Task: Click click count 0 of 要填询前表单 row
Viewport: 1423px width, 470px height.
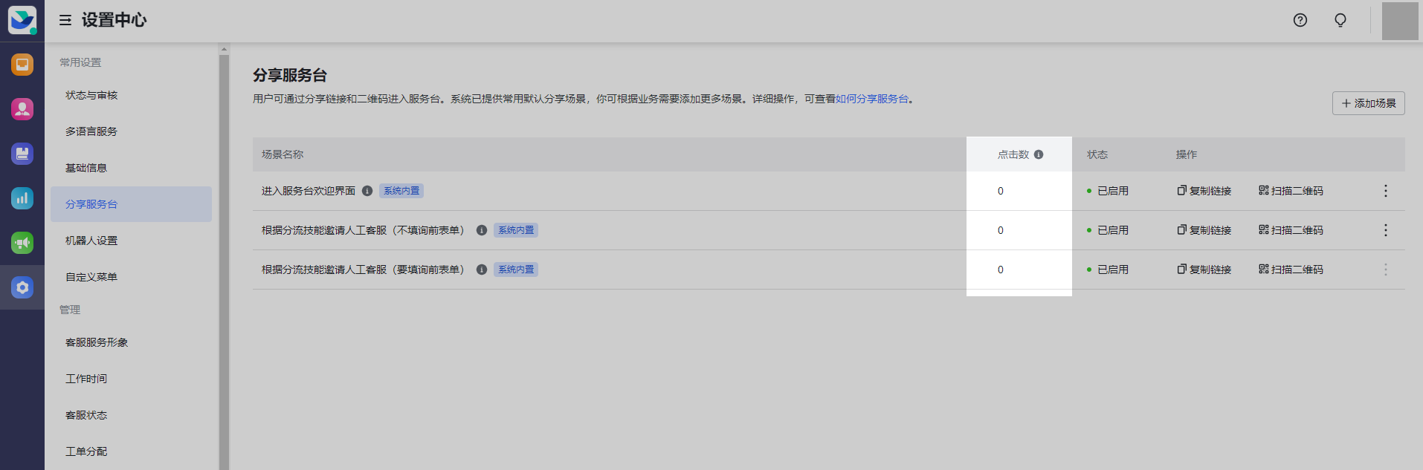Action: pos(1001,270)
